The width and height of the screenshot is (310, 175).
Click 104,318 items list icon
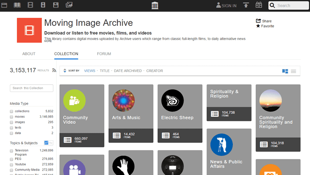point(264,144)
